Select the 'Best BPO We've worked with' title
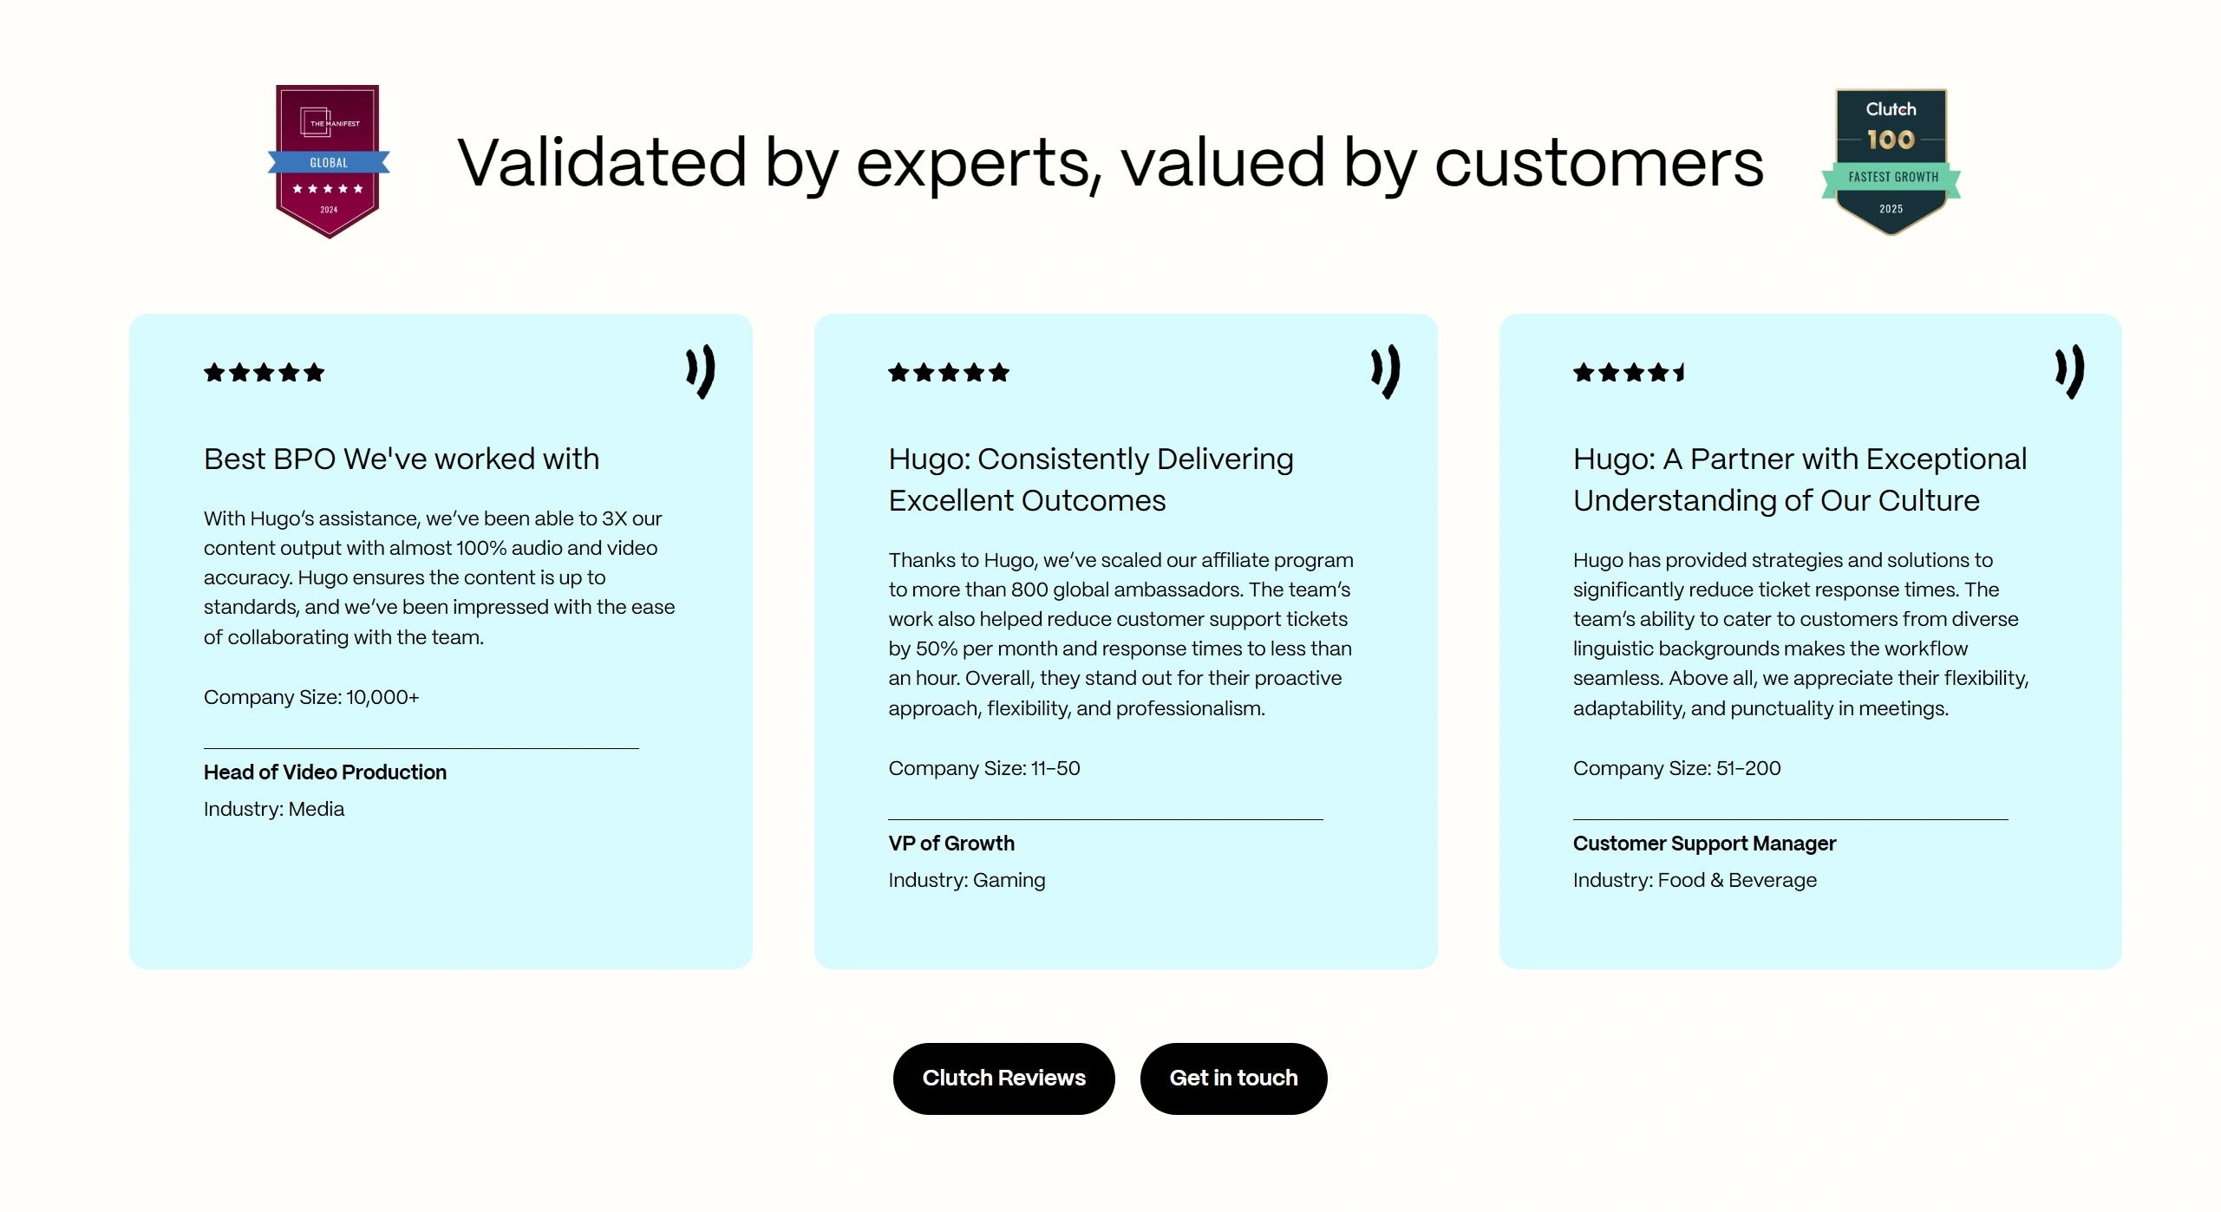Screen dimensions: 2221x1212 [401, 459]
